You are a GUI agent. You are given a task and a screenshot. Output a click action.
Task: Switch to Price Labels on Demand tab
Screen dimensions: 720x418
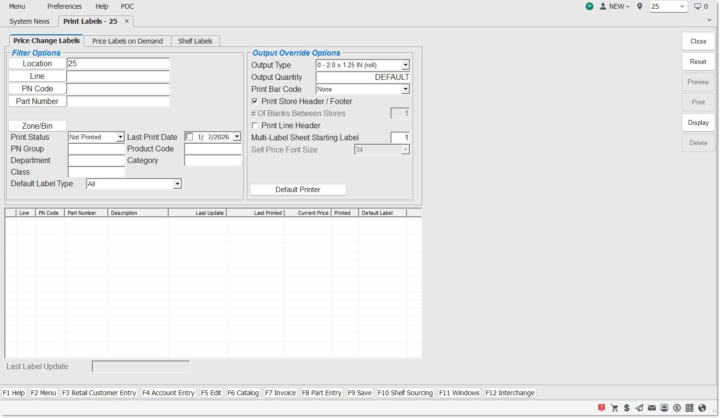coord(128,41)
